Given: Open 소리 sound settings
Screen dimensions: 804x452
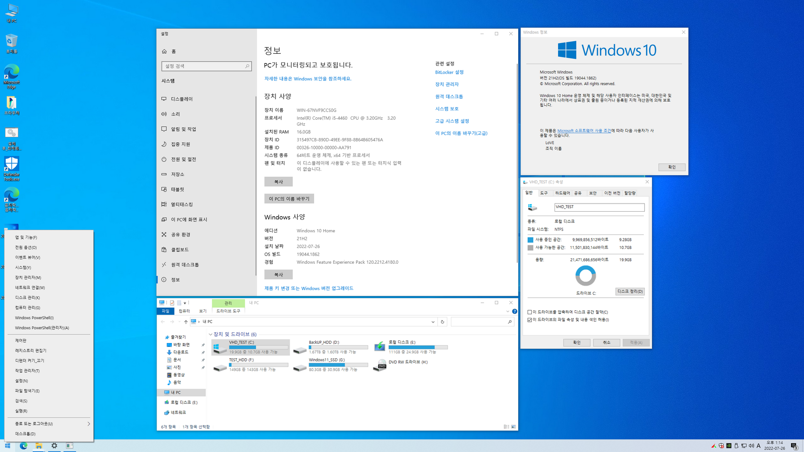Looking at the screenshot, I should pyautogui.click(x=206, y=114).
